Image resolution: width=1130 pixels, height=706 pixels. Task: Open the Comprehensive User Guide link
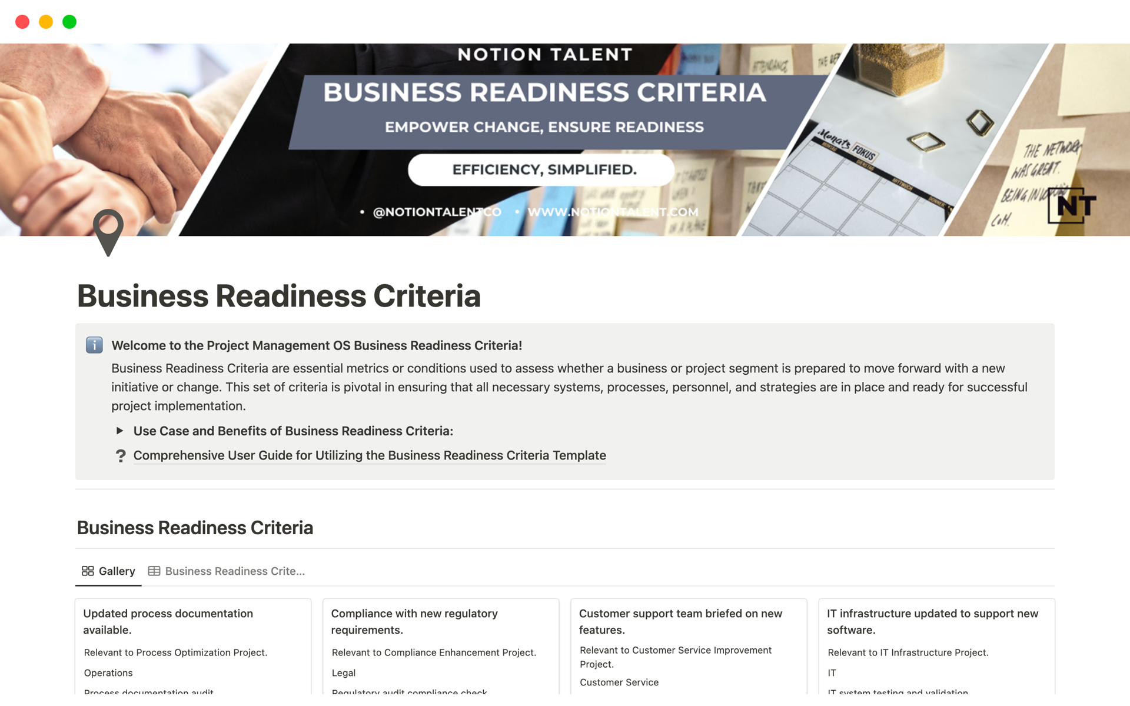tap(369, 455)
